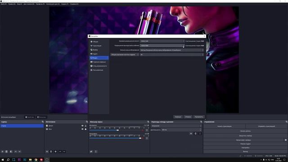288x162 pixels.
Task: Open the Tools menu in the OBS menu bar
Action: click(x=65, y=4)
